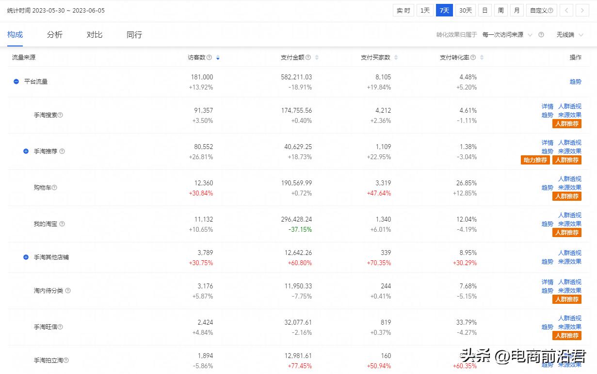Click the help icon next to 手淘搜索
Viewport: 597px width, 374px height.
(59, 115)
